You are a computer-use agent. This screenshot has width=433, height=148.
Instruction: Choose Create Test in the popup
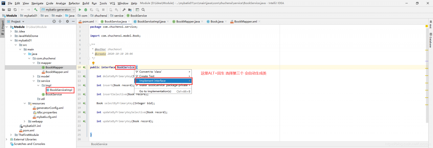163,76
